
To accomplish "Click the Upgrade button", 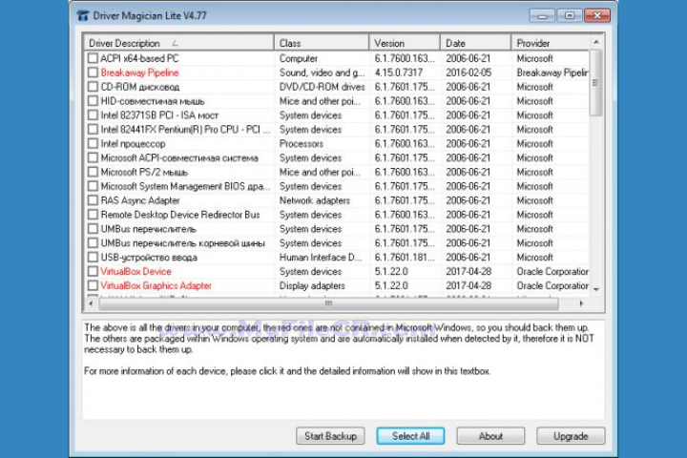I will coord(571,436).
